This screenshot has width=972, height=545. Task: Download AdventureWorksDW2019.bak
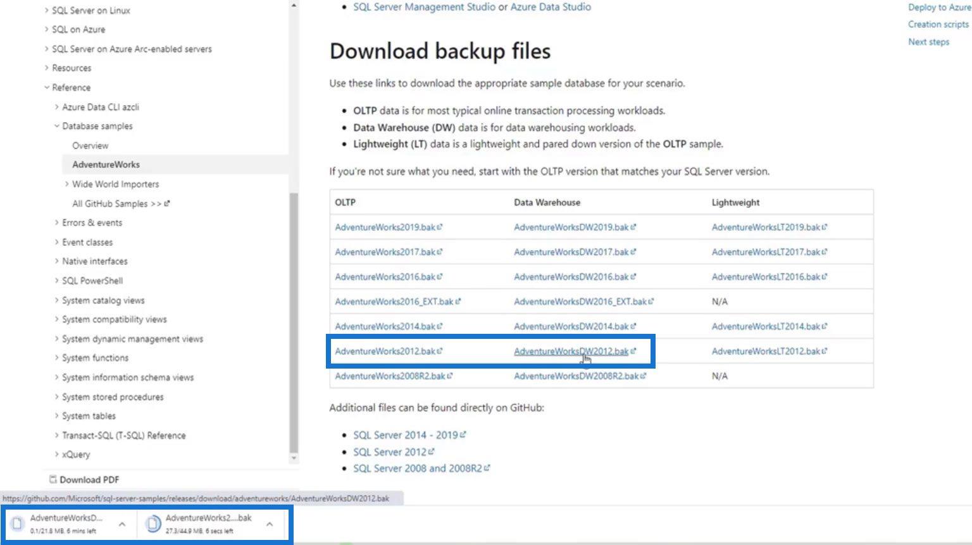[575, 227]
